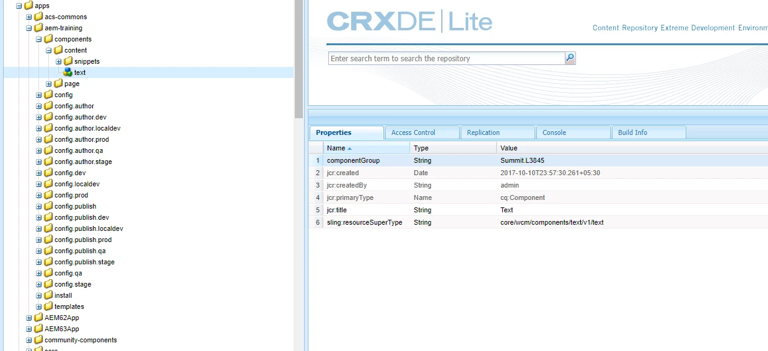This screenshot has height=351, width=768.
Task: Click the snippets folder icon
Action: click(x=68, y=61)
